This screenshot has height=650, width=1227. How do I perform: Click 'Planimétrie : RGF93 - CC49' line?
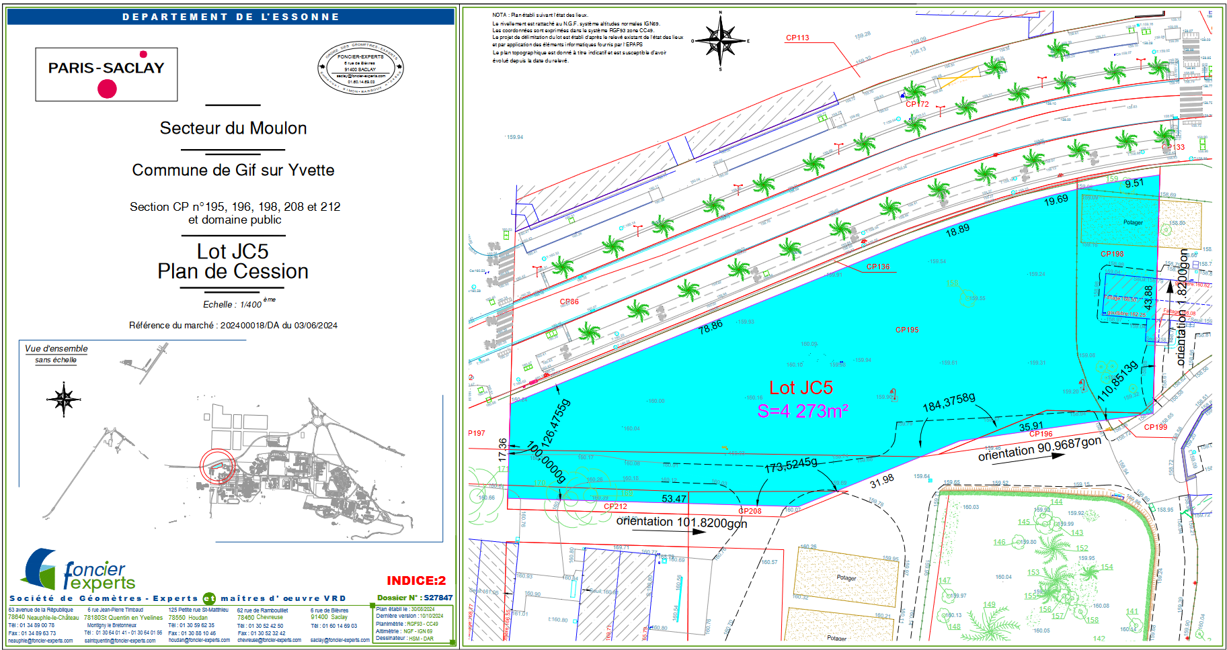(407, 624)
